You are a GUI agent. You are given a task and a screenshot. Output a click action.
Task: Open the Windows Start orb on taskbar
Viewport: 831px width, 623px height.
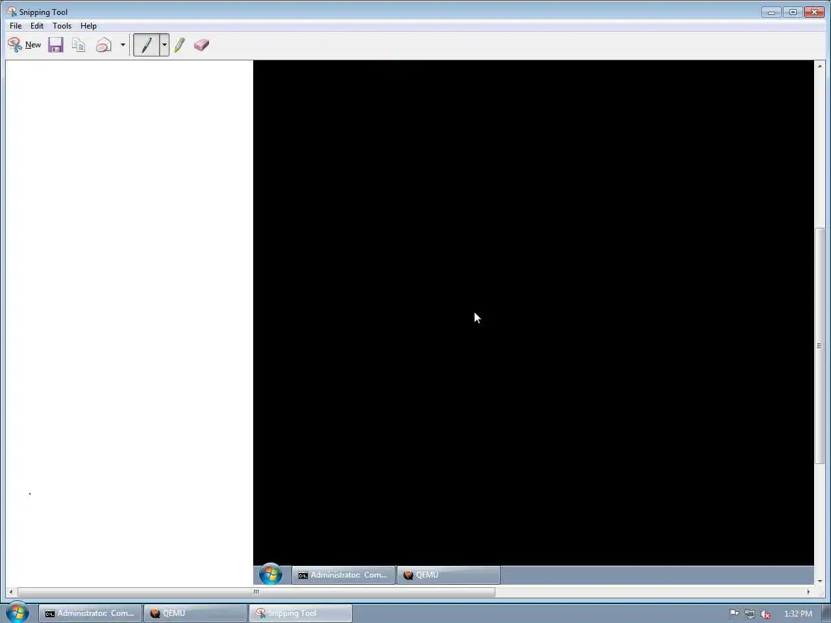pos(18,613)
